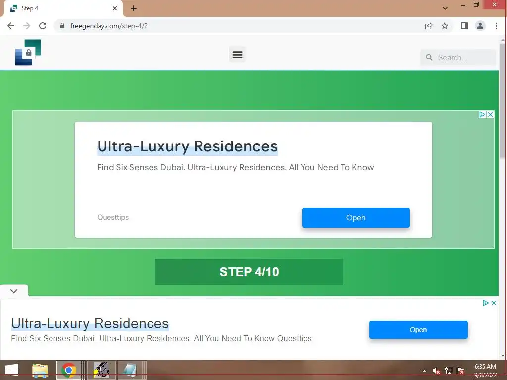
Task: Click Open button in bottom ad
Action: pyautogui.click(x=418, y=330)
